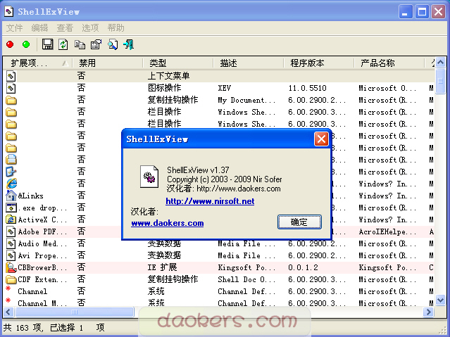Image resolution: width=450 pixels, height=337 pixels.
Task: Click the red disable-selected-items toolbar icon
Action: (10, 44)
